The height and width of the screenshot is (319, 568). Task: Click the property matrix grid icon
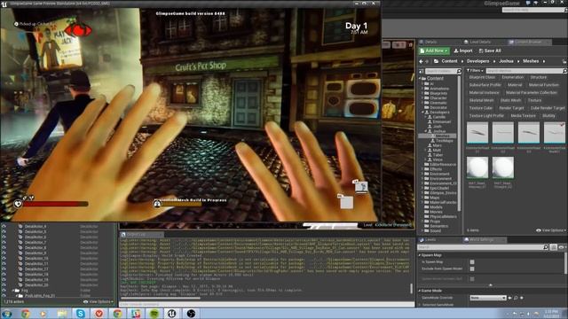pos(553,247)
